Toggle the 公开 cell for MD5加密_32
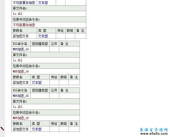The width and height of the screenshot is (170, 137). pos(54,96)
